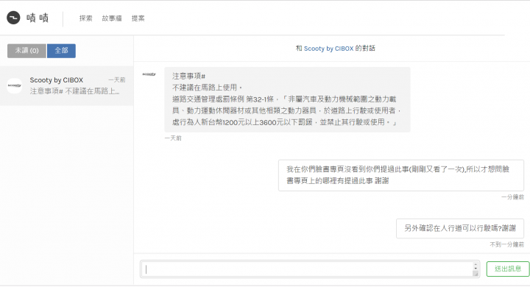Open the 提案 menu item
Image resolution: width=530 pixels, height=287 pixels.
(x=138, y=18)
